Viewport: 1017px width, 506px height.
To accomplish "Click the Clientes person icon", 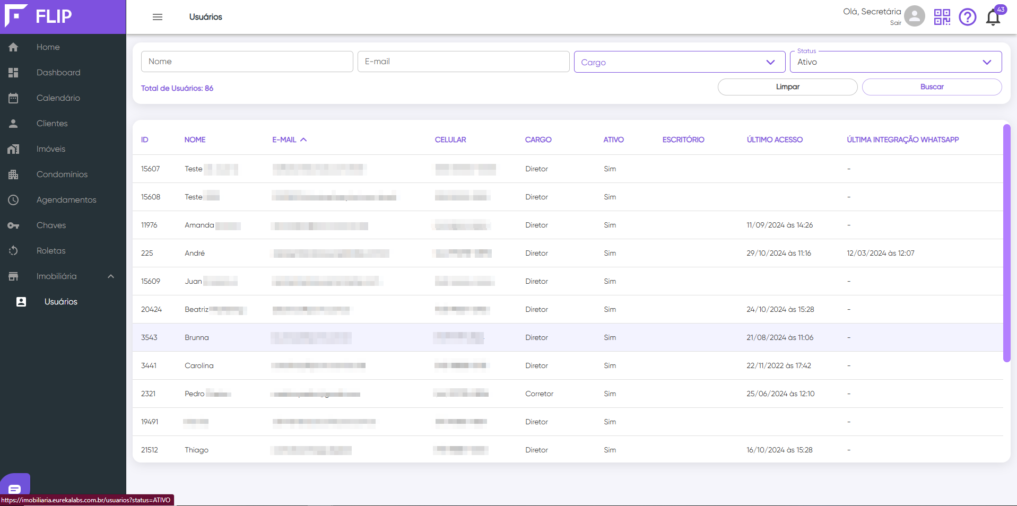I will pos(13,124).
